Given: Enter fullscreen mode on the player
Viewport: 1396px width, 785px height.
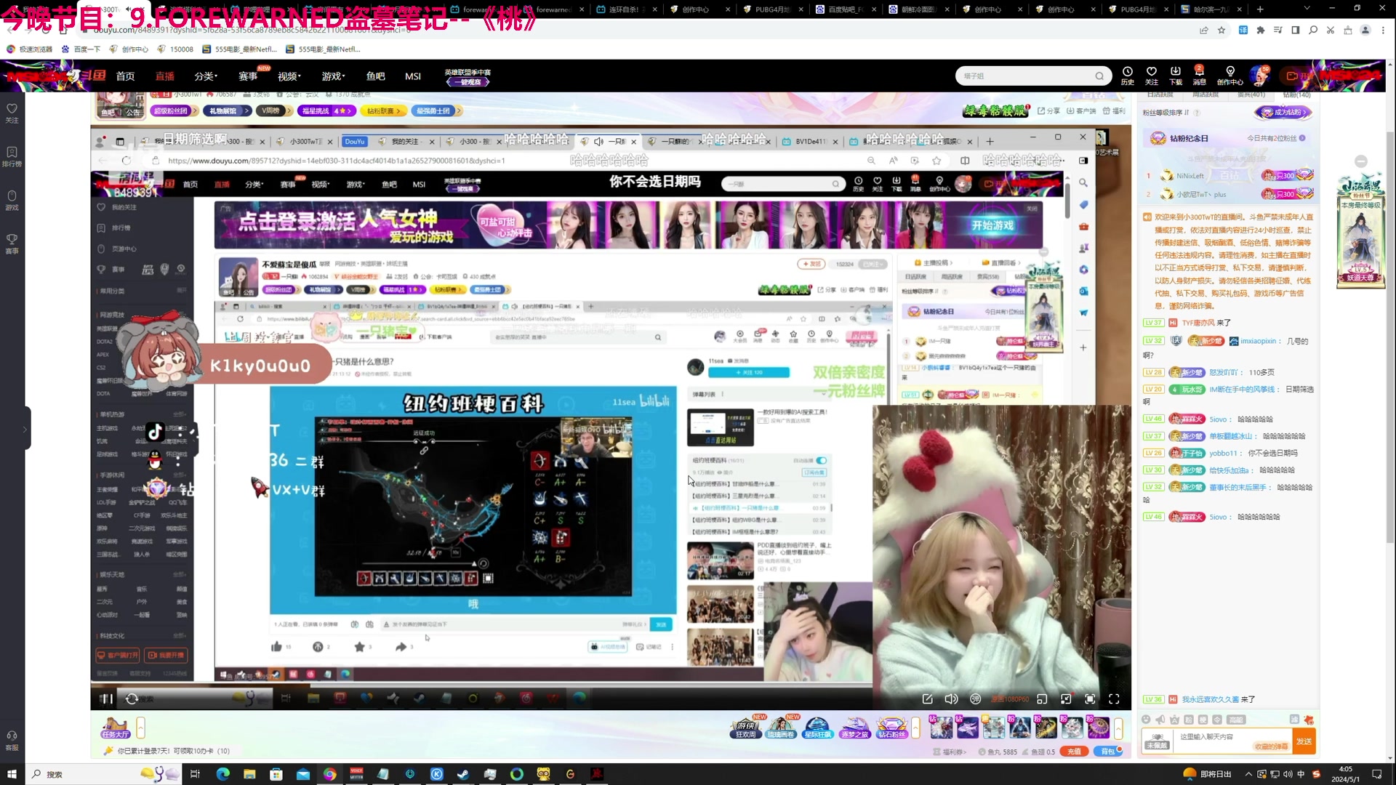Looking at the screenshot, I should [x=1114, y=699].
